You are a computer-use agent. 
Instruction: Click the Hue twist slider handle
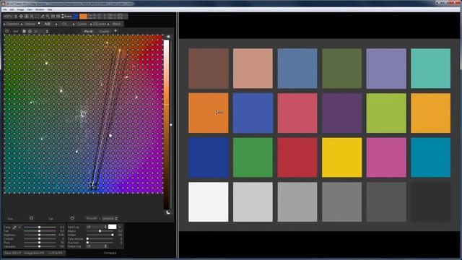(x=87, y=243)
